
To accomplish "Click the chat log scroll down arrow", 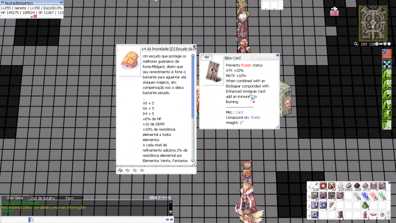I will (x=171, y=213).
